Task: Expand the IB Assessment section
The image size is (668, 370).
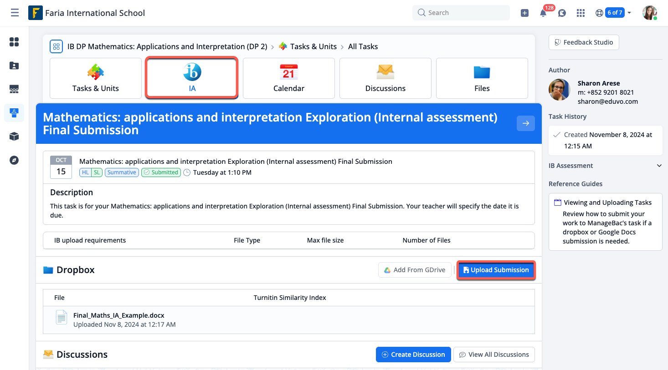Action: click(x=659, y=166)
